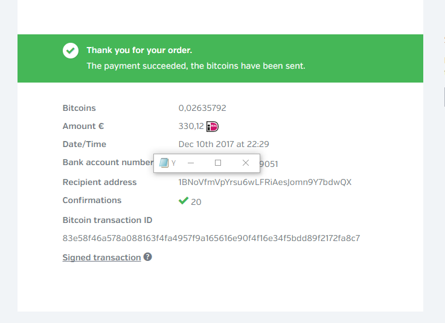
Task: Click the Signed transaction link
Action: (101, 257)
